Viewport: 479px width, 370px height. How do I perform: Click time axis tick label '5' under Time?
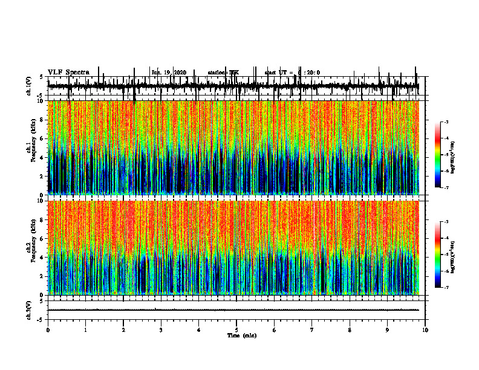click(x=236, y=330)
